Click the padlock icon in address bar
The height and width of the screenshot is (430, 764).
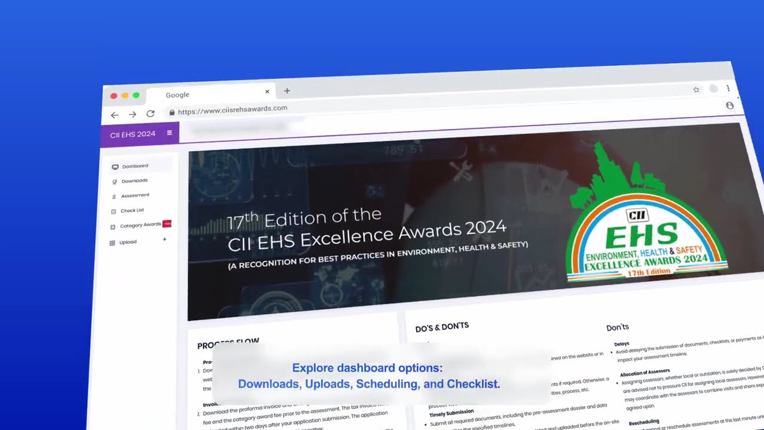click(x=172, y=112)
